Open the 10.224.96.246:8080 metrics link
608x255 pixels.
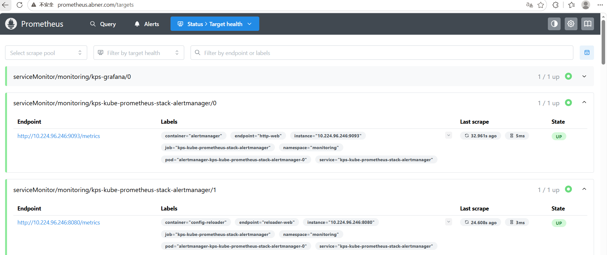(59, 223)
